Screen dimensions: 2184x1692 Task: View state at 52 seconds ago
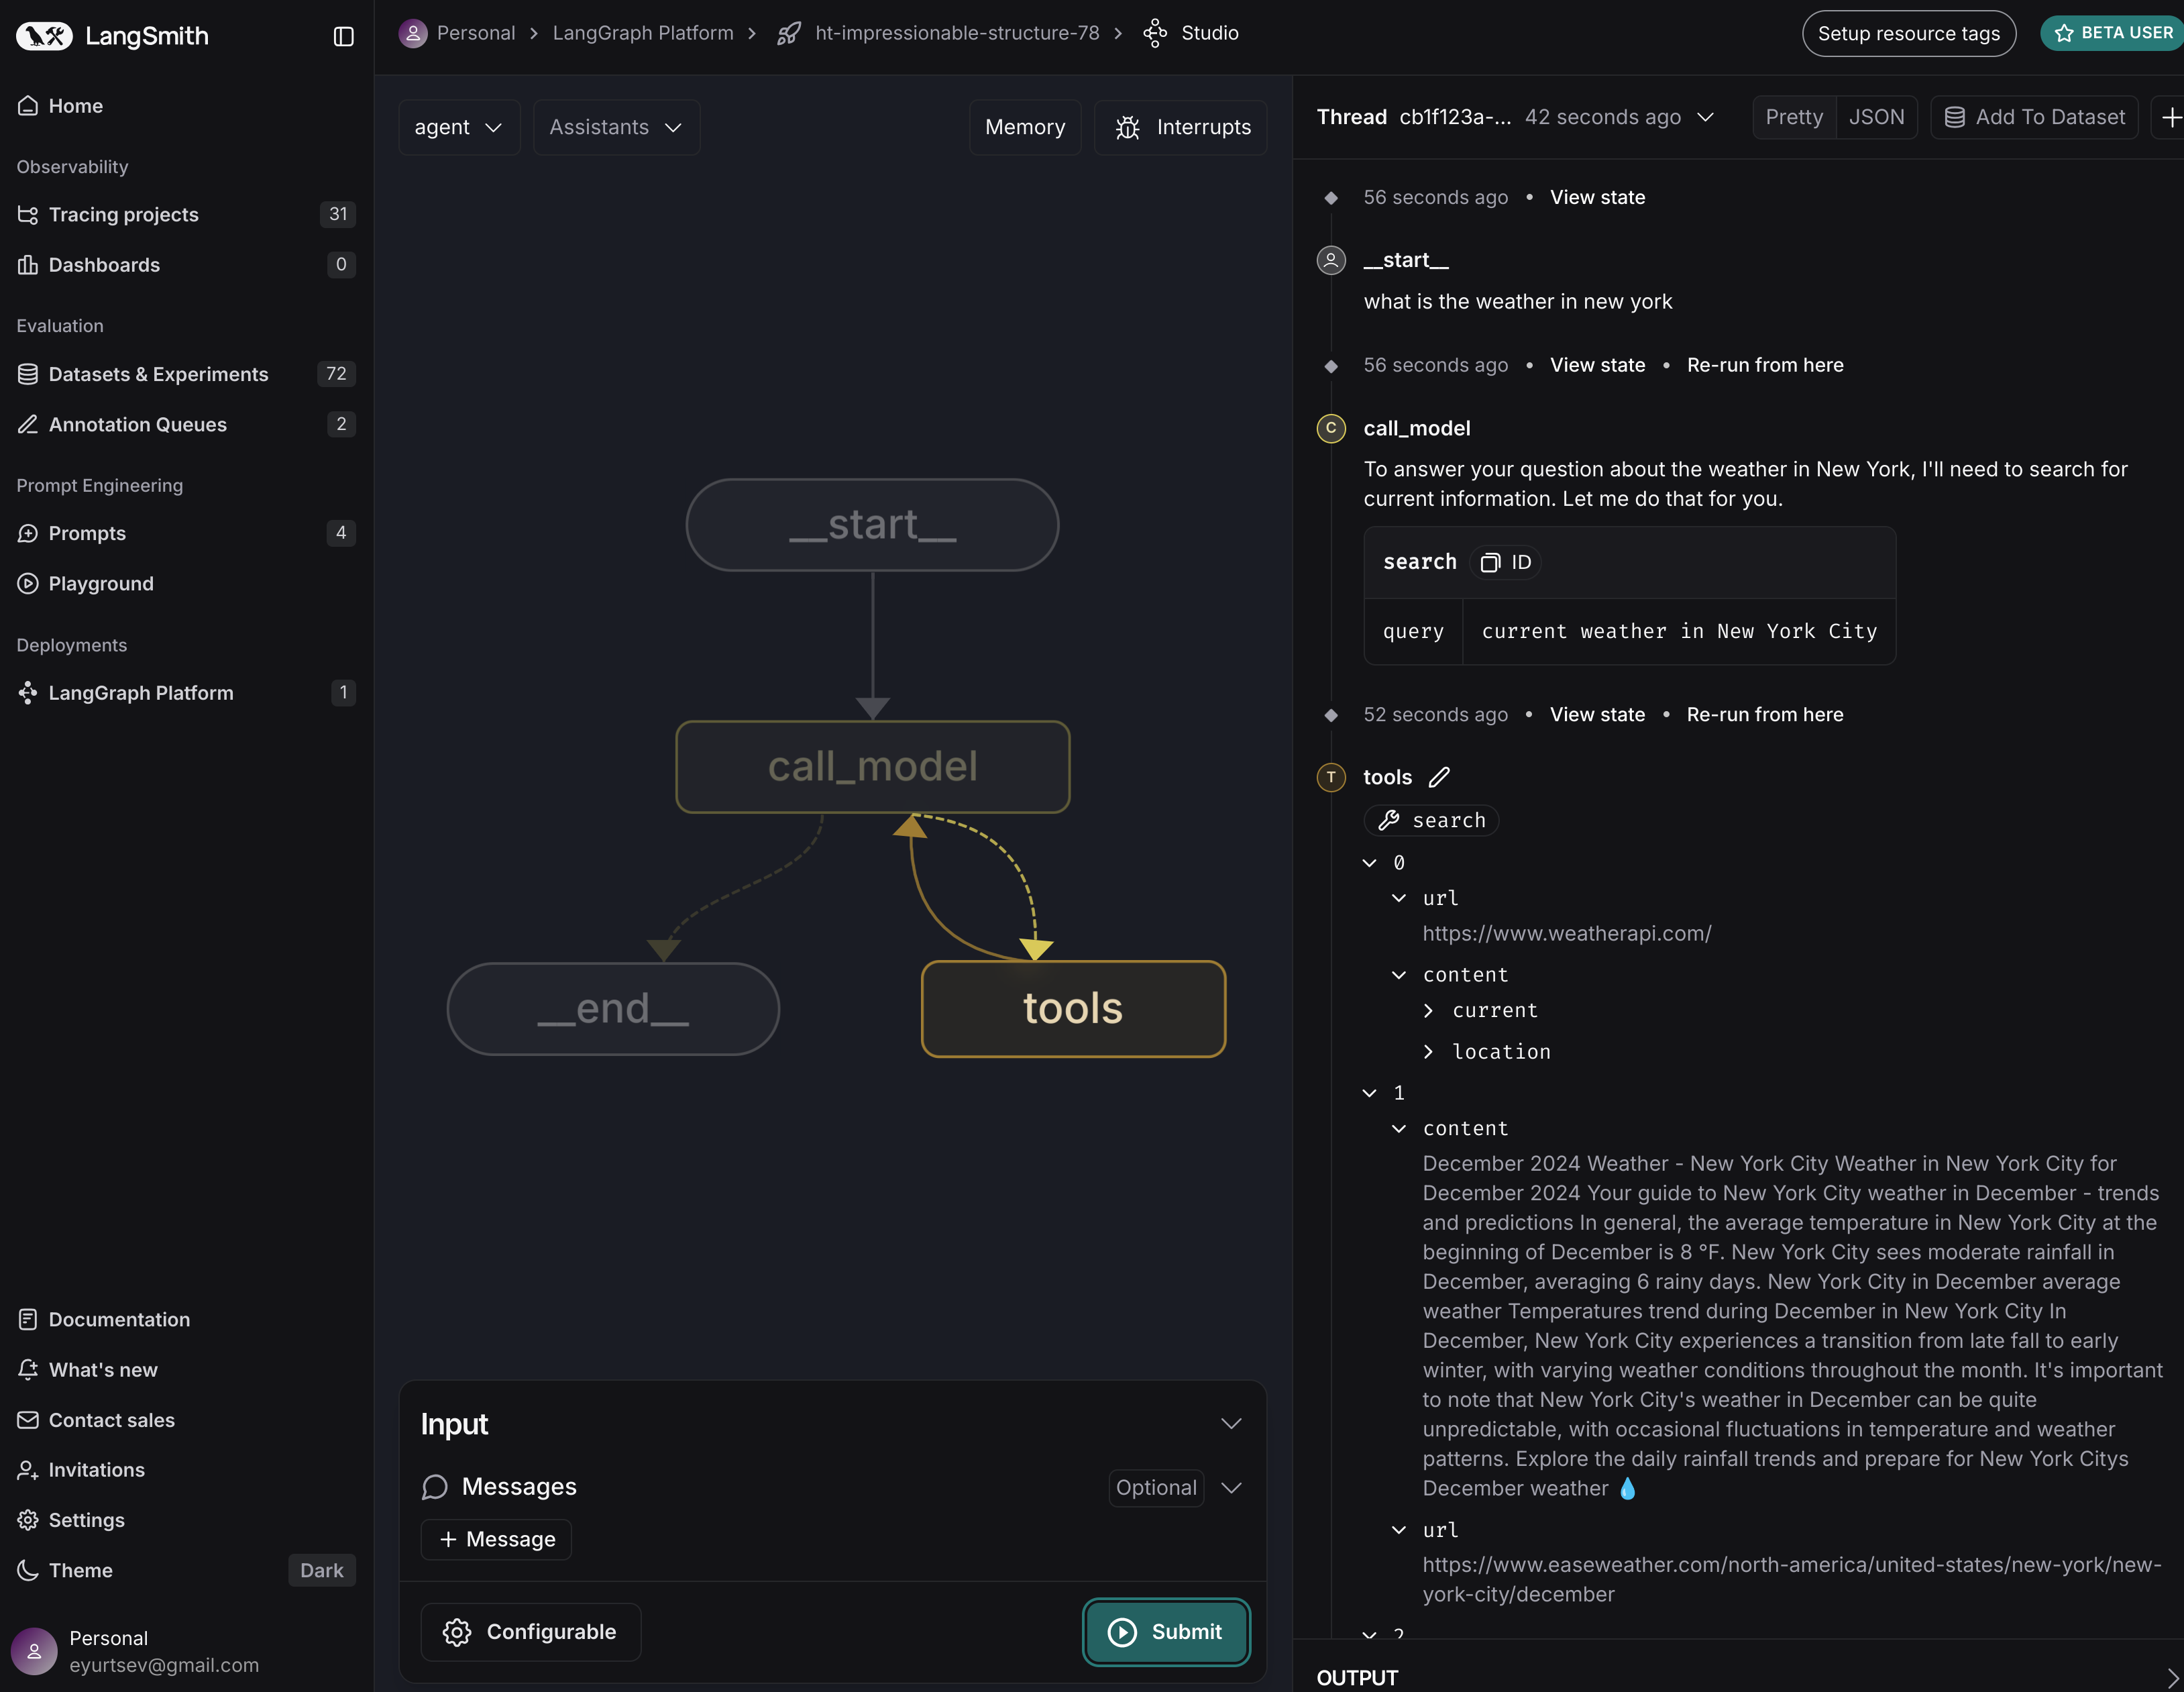click(1597, 714)
